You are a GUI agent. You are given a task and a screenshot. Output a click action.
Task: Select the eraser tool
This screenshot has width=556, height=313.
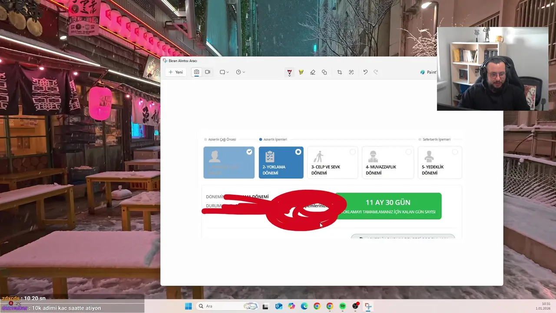tap(313, 72)
